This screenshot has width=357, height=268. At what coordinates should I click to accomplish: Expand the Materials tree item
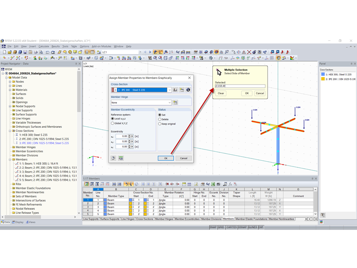pyautogui.click(x=10, y=90)
